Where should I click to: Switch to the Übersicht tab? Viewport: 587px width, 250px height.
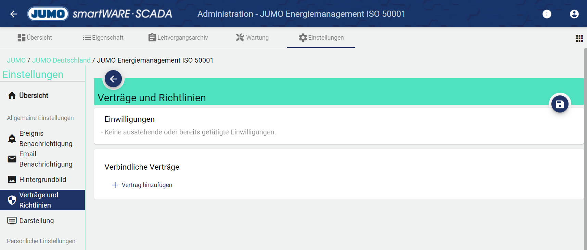(35, 38)
